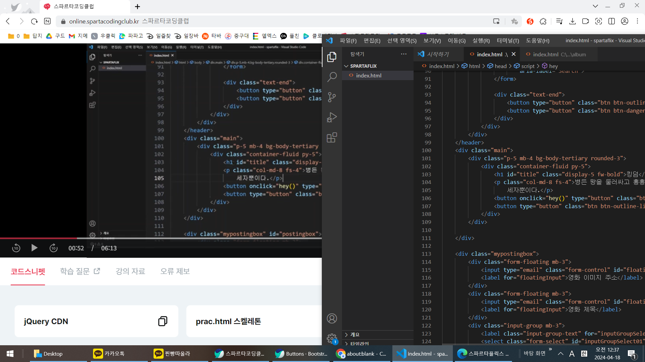Viewport: 645px width, 362px height.
Task: Open VS Code Accounts menu
Action: point(332,318)
